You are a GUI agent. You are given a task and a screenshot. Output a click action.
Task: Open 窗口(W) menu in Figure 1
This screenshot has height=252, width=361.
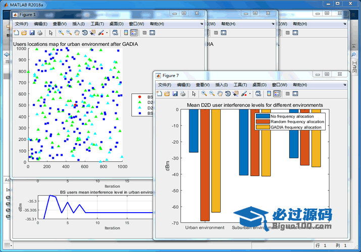point(136,24)
